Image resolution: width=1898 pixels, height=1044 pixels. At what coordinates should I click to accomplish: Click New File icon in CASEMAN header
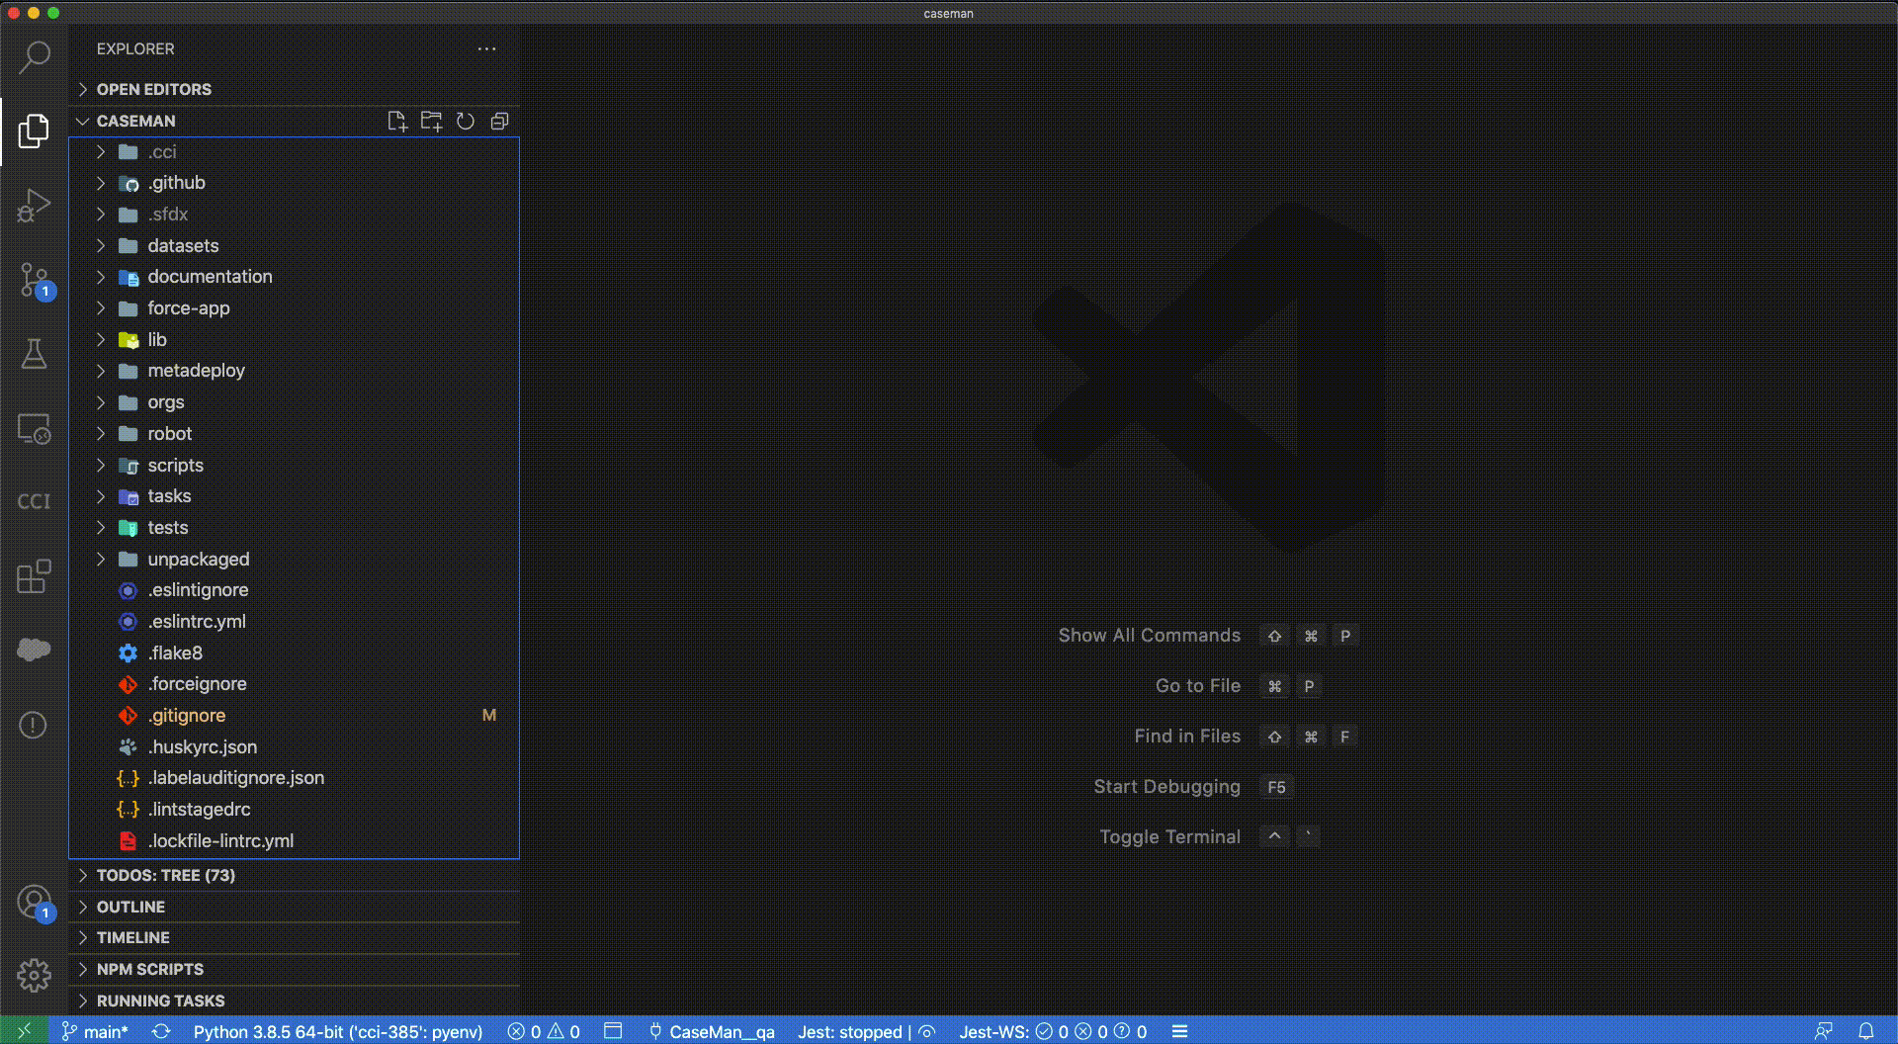click(397, 121)
